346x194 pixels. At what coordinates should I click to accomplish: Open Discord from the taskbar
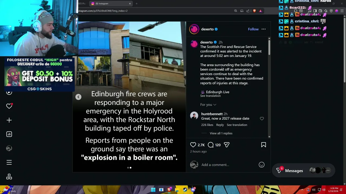tap(193, 190)
